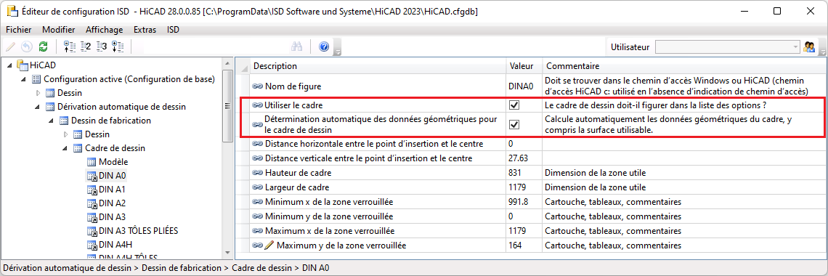Open the Extras menu
The height and width of the screenshot is (276, 828).
point(145,30)
